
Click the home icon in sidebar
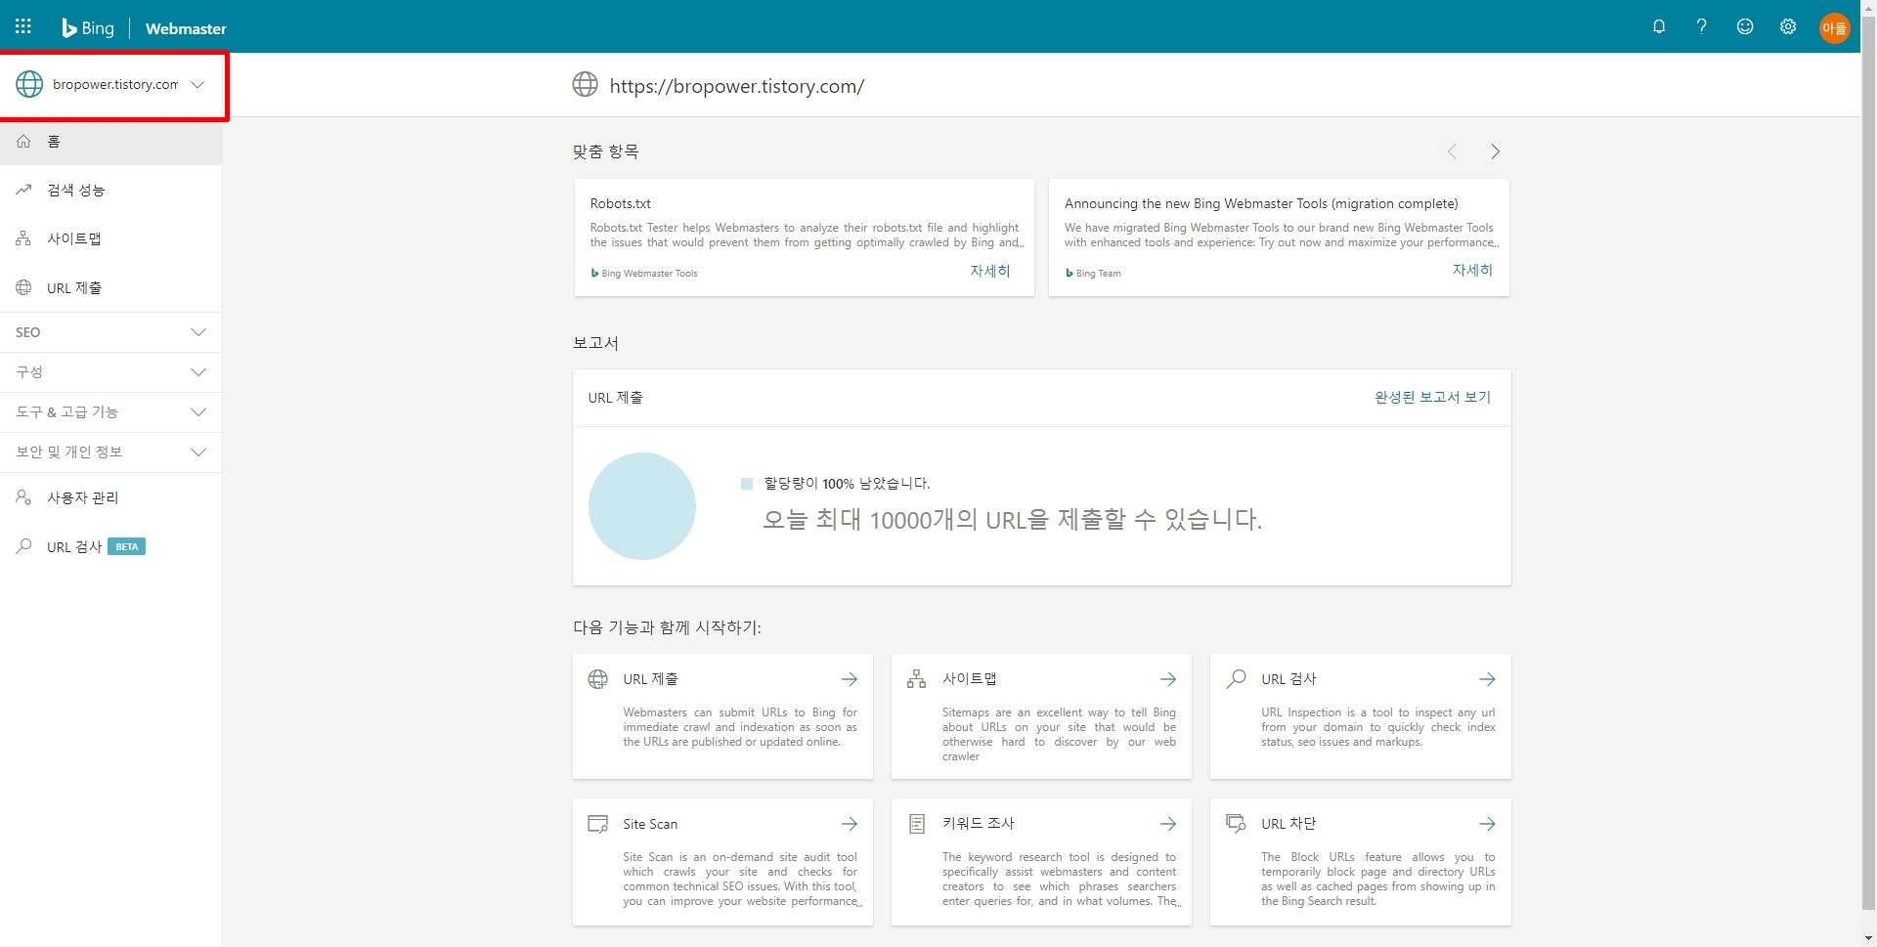click(23, 141)
